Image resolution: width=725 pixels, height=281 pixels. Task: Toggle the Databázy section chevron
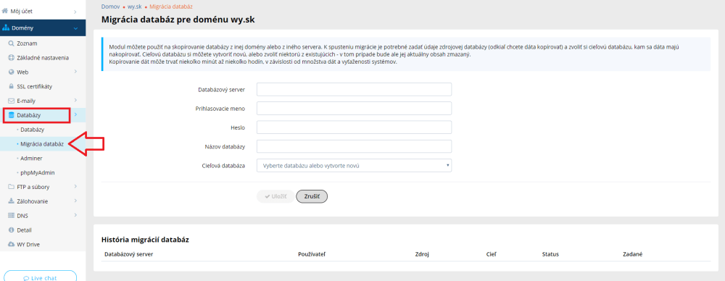click(75, 114)
